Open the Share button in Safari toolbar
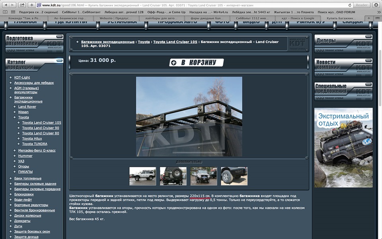The width and height of the screenshot is (382, 239). pos(22,5)
